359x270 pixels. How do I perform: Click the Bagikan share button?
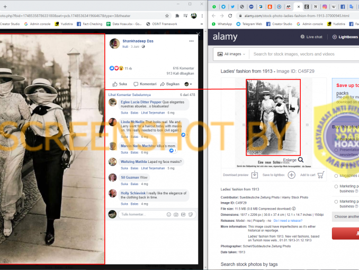tap(170, 84)
